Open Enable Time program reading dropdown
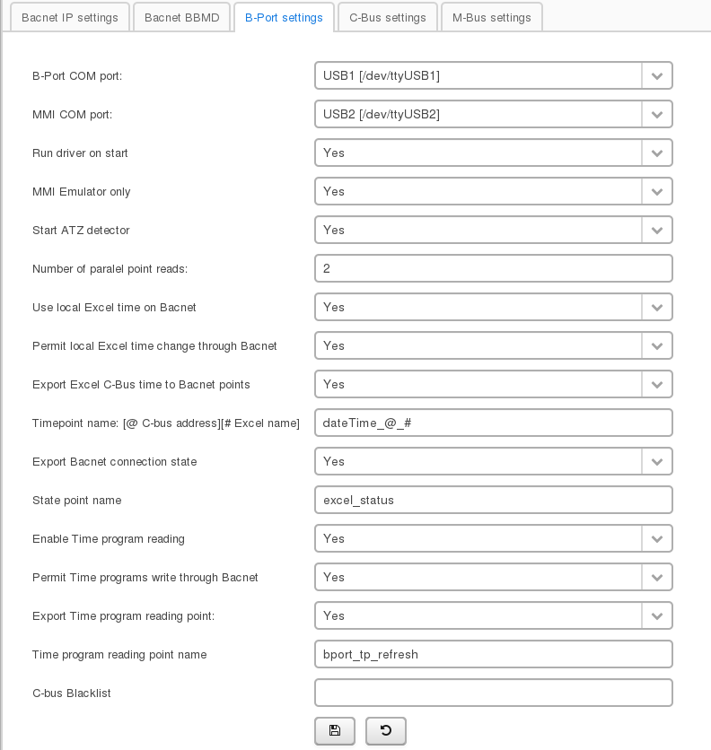Viewport: 711px width, 750px height. [657, 539]
